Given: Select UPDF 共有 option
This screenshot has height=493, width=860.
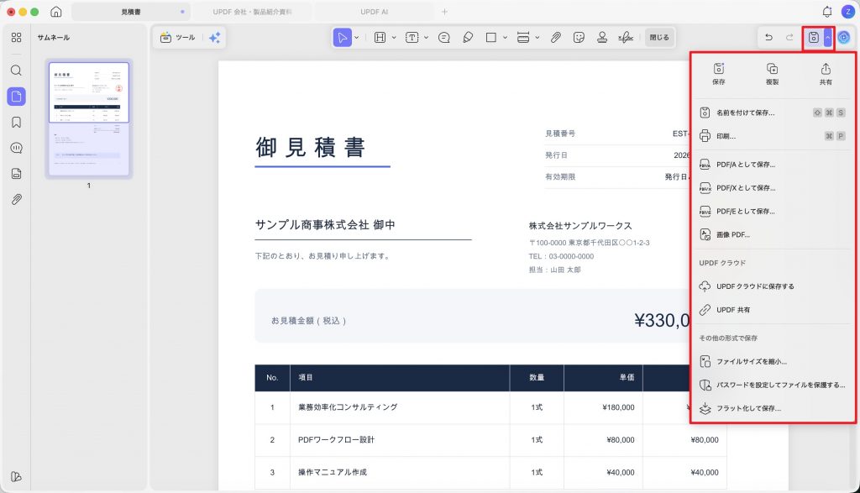Looking at the screenshot, I should (773, 310).
